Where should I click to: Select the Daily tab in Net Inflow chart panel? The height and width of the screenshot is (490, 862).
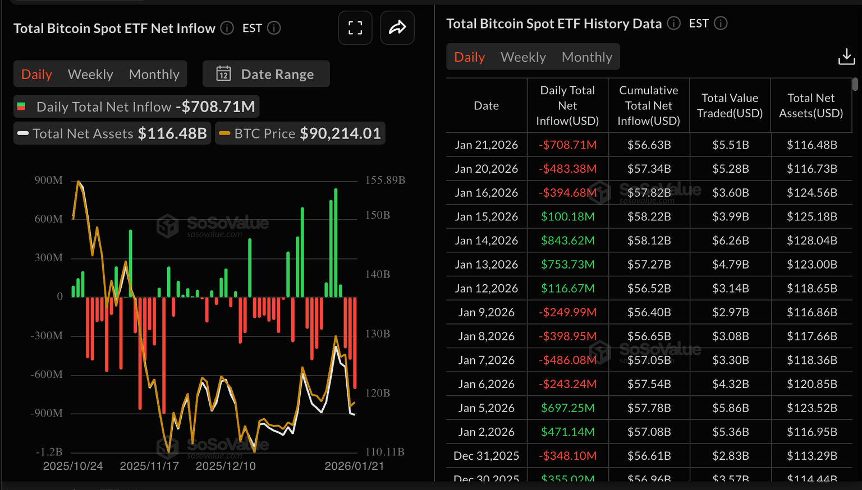36,74
